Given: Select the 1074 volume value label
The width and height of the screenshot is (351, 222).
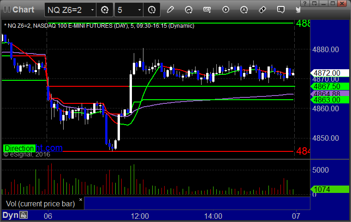Looking at the screenshot, I should point(330,189).
